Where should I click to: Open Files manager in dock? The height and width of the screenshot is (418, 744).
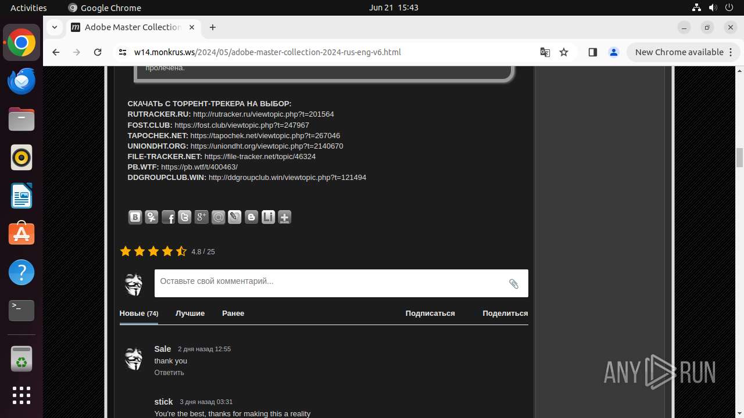tap(22, 119)
